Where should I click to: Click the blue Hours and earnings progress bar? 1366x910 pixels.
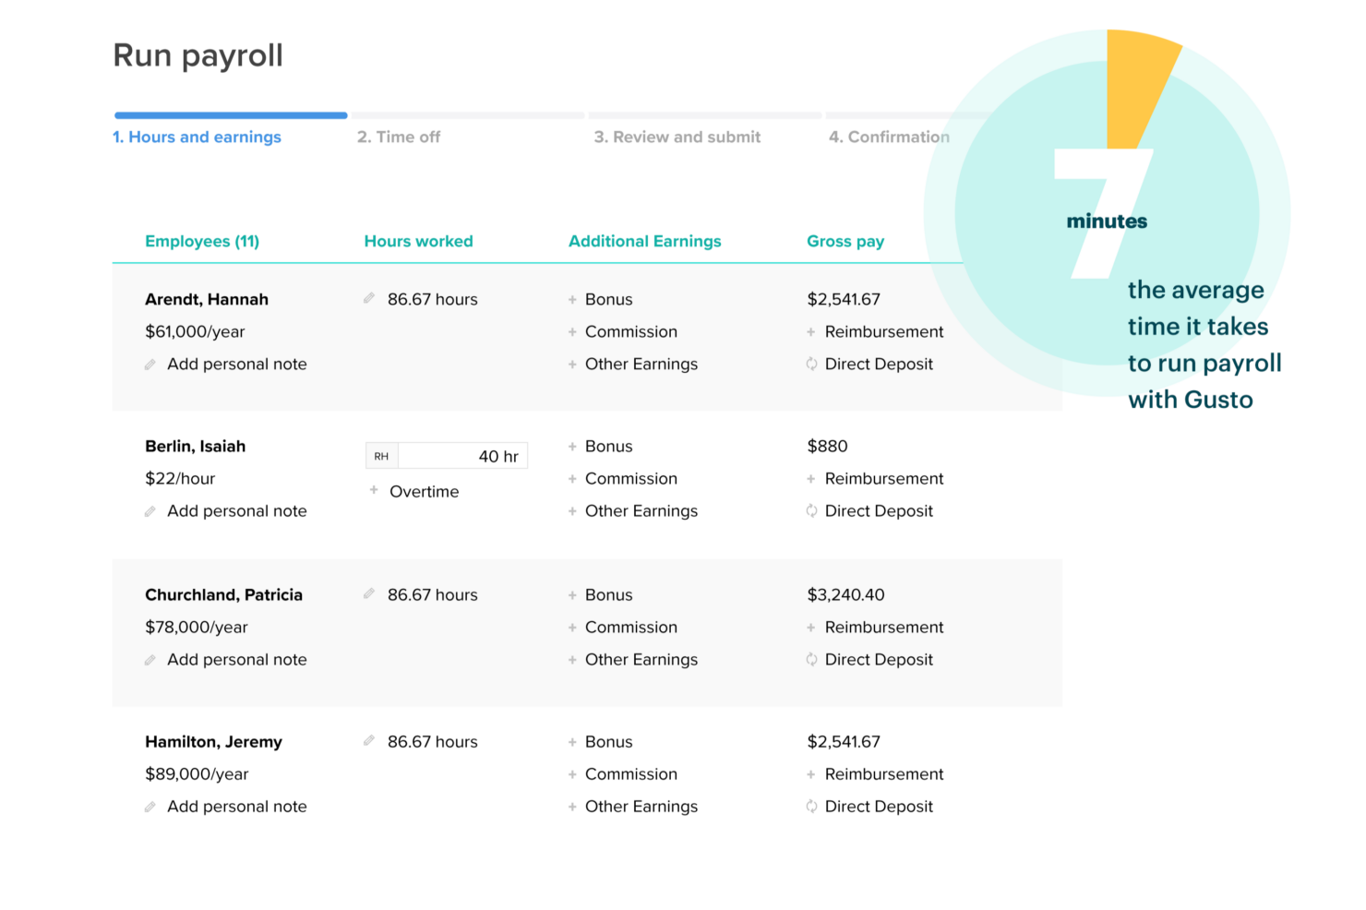click(x=231, y=115)
